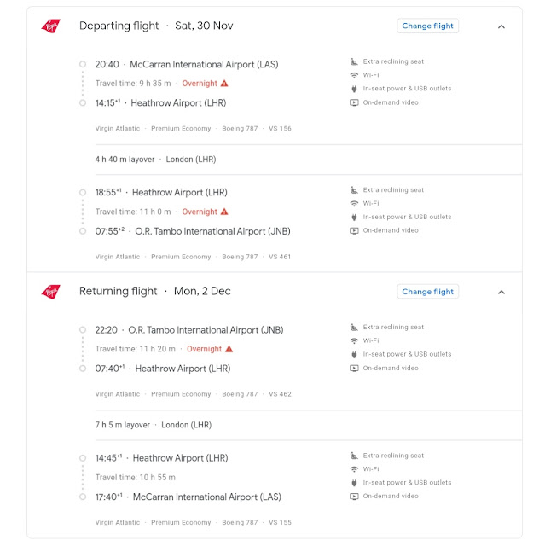This screenshot has width=539, height=546.
Task: Click the Virgin Atlantic logo on the departing flight
Action: tap(51, 26)
